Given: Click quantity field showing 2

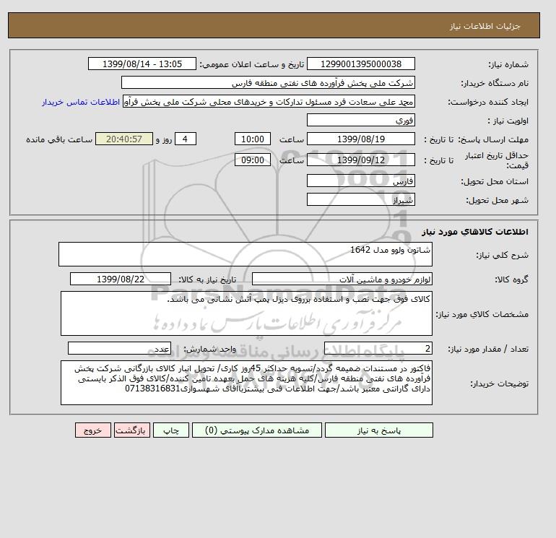Looking at the screenshot, I should [x=378, y=348].
